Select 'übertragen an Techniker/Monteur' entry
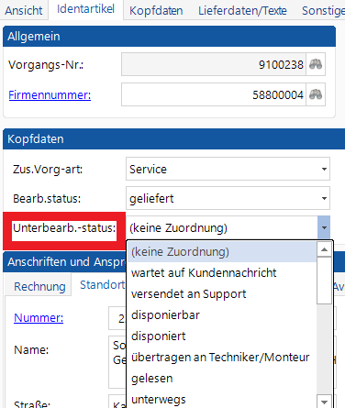Viewport: 345px width, 408px height. 222,357
